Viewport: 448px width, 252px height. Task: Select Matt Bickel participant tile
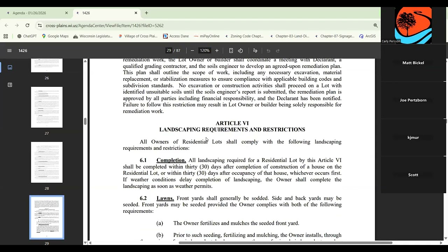coord(413,63)
